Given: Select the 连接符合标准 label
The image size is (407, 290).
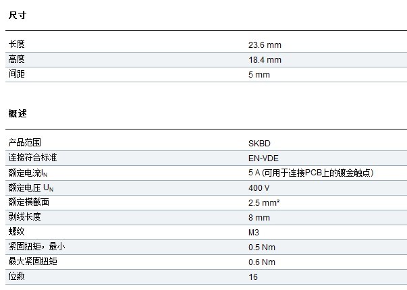Looking at the screenshot, I should coord(32,157).
